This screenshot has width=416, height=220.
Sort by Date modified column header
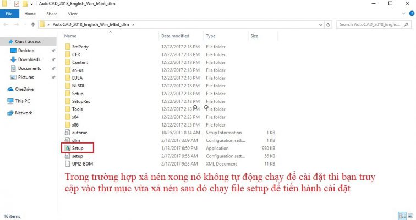pyautogui.click(x=175, y=36)
